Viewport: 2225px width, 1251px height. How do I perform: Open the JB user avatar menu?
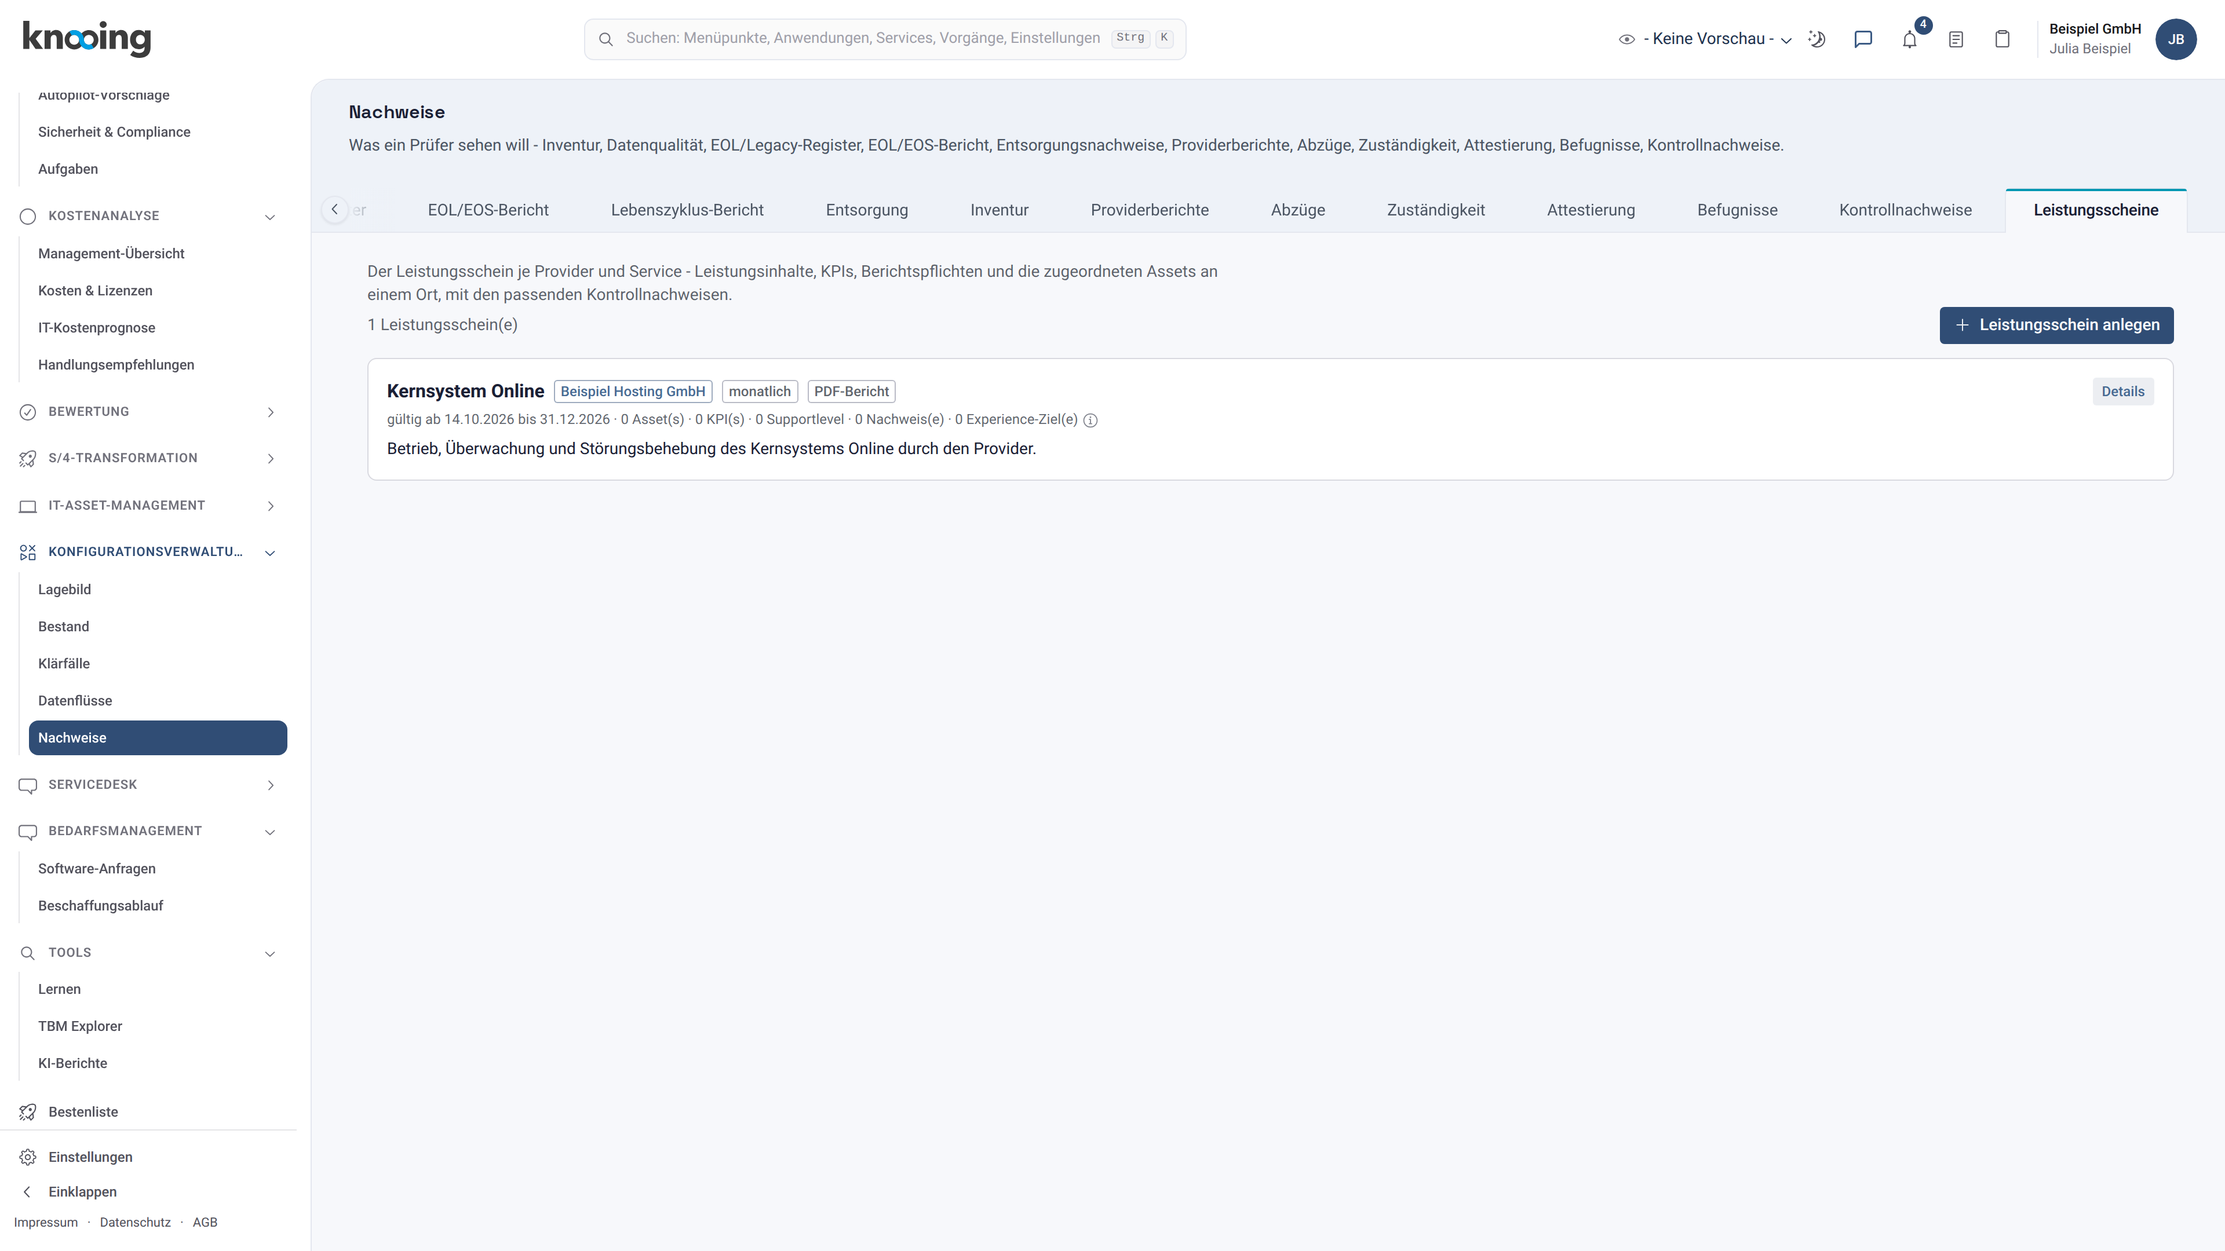click(2176, 39)
